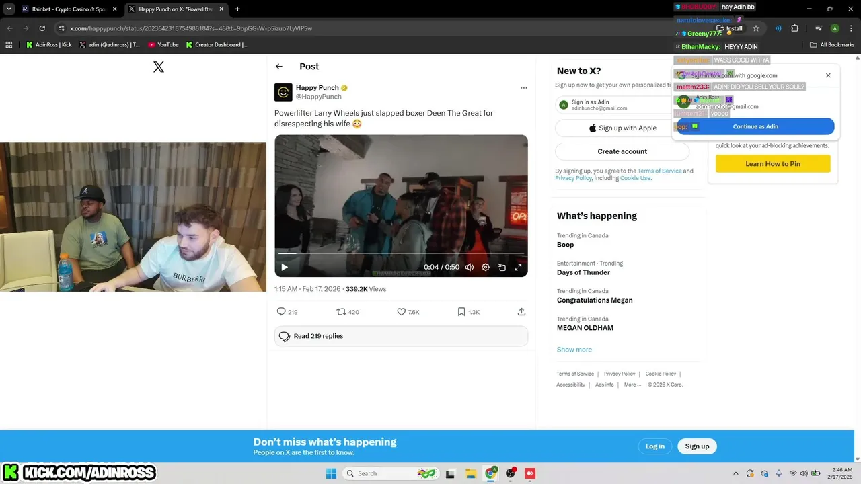
Task: Open Happy Punch profile avatar
Action: tap(283, 92)
